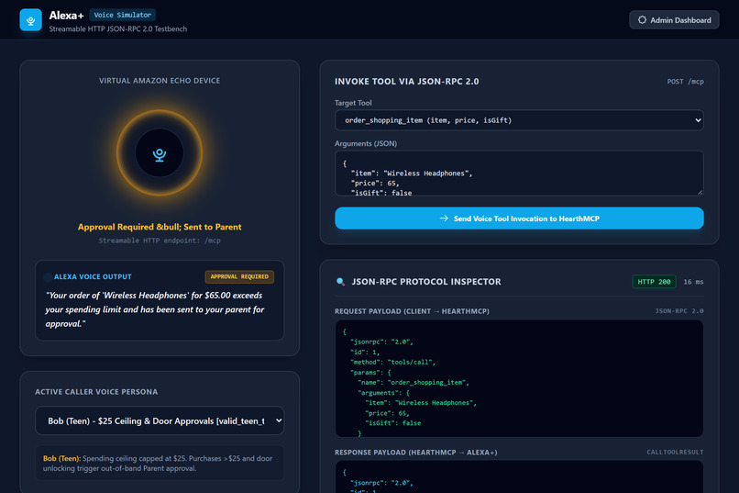Click the resize handle of Arguments text area
This screenshot has width=739, height=493.
pyautogui.click(x=700, y=192)
